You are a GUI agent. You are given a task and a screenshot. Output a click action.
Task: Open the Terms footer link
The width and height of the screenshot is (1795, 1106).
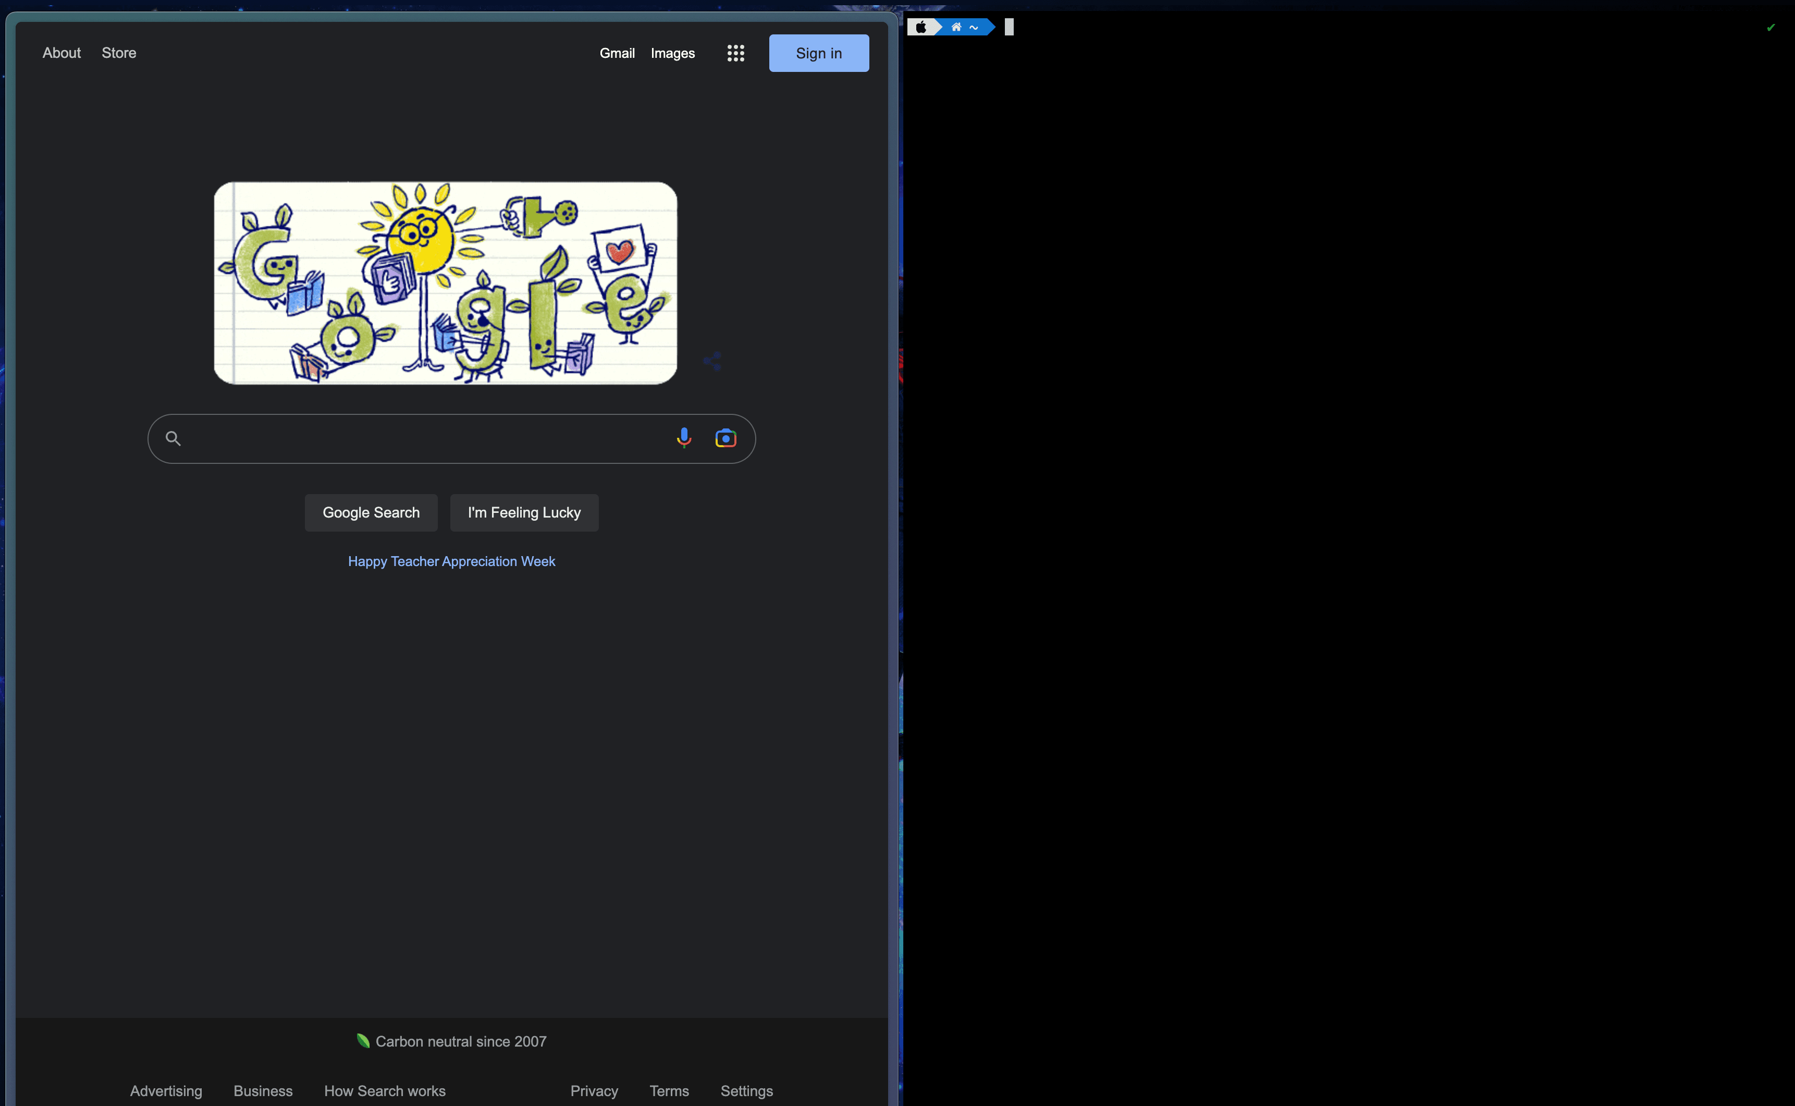coord(669,1091)
